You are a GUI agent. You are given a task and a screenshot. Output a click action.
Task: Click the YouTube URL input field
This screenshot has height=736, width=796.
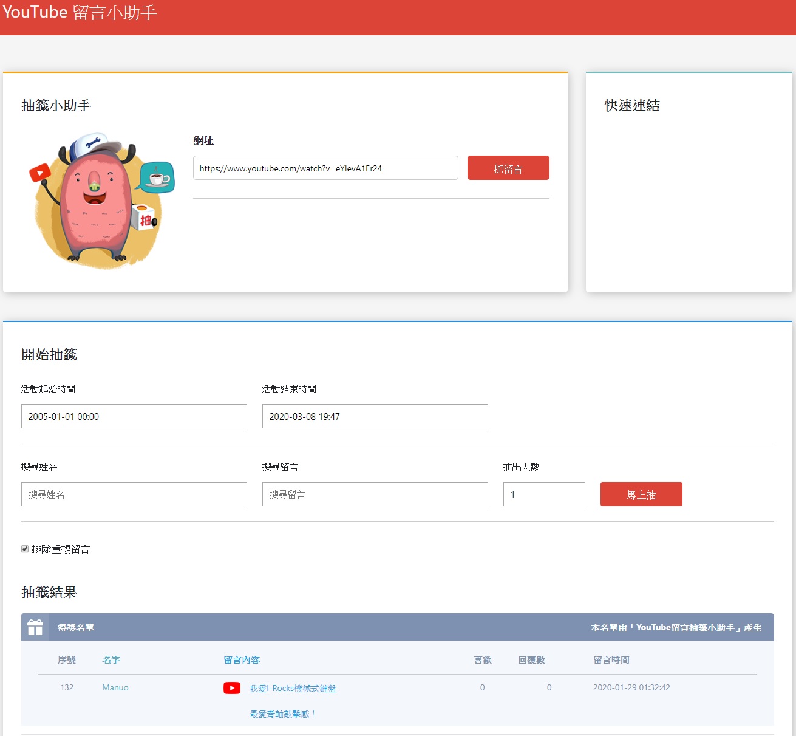pos(325,168)
